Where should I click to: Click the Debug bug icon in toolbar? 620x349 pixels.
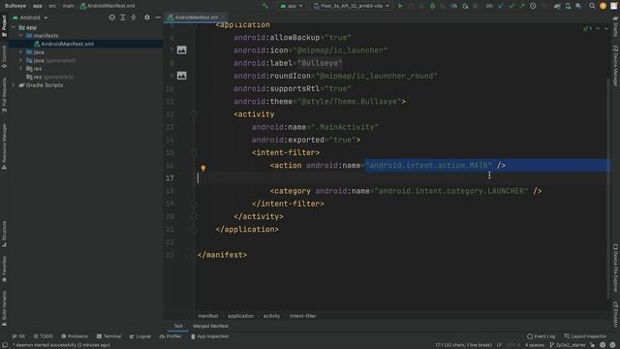(432, 6)
